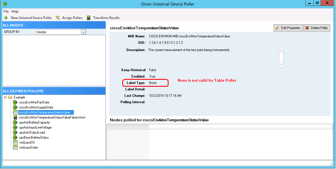This screenshot has height=169, width=336.
Task: Click Last Change date 10/2/2014 10:17:14 AM
Action: click(x=165, y=96)
